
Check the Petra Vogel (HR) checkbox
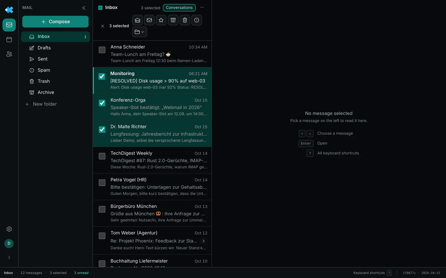(102, 183)
